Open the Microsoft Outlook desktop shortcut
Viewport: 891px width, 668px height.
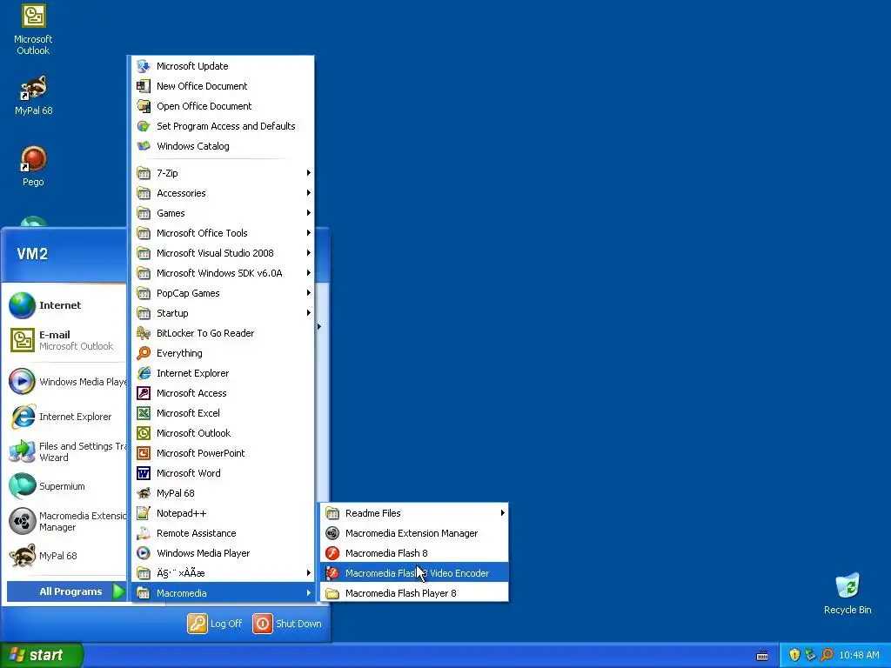pyautogui.click(x=33, y=30)
